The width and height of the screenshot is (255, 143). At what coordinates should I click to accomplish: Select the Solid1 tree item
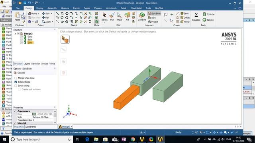coord(30,43)
